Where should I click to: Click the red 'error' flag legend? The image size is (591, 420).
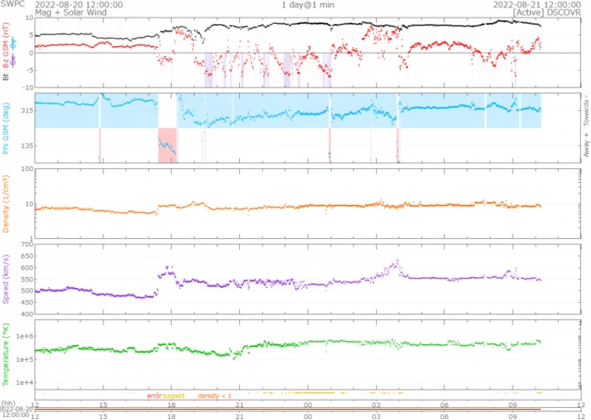coord(154,395)
